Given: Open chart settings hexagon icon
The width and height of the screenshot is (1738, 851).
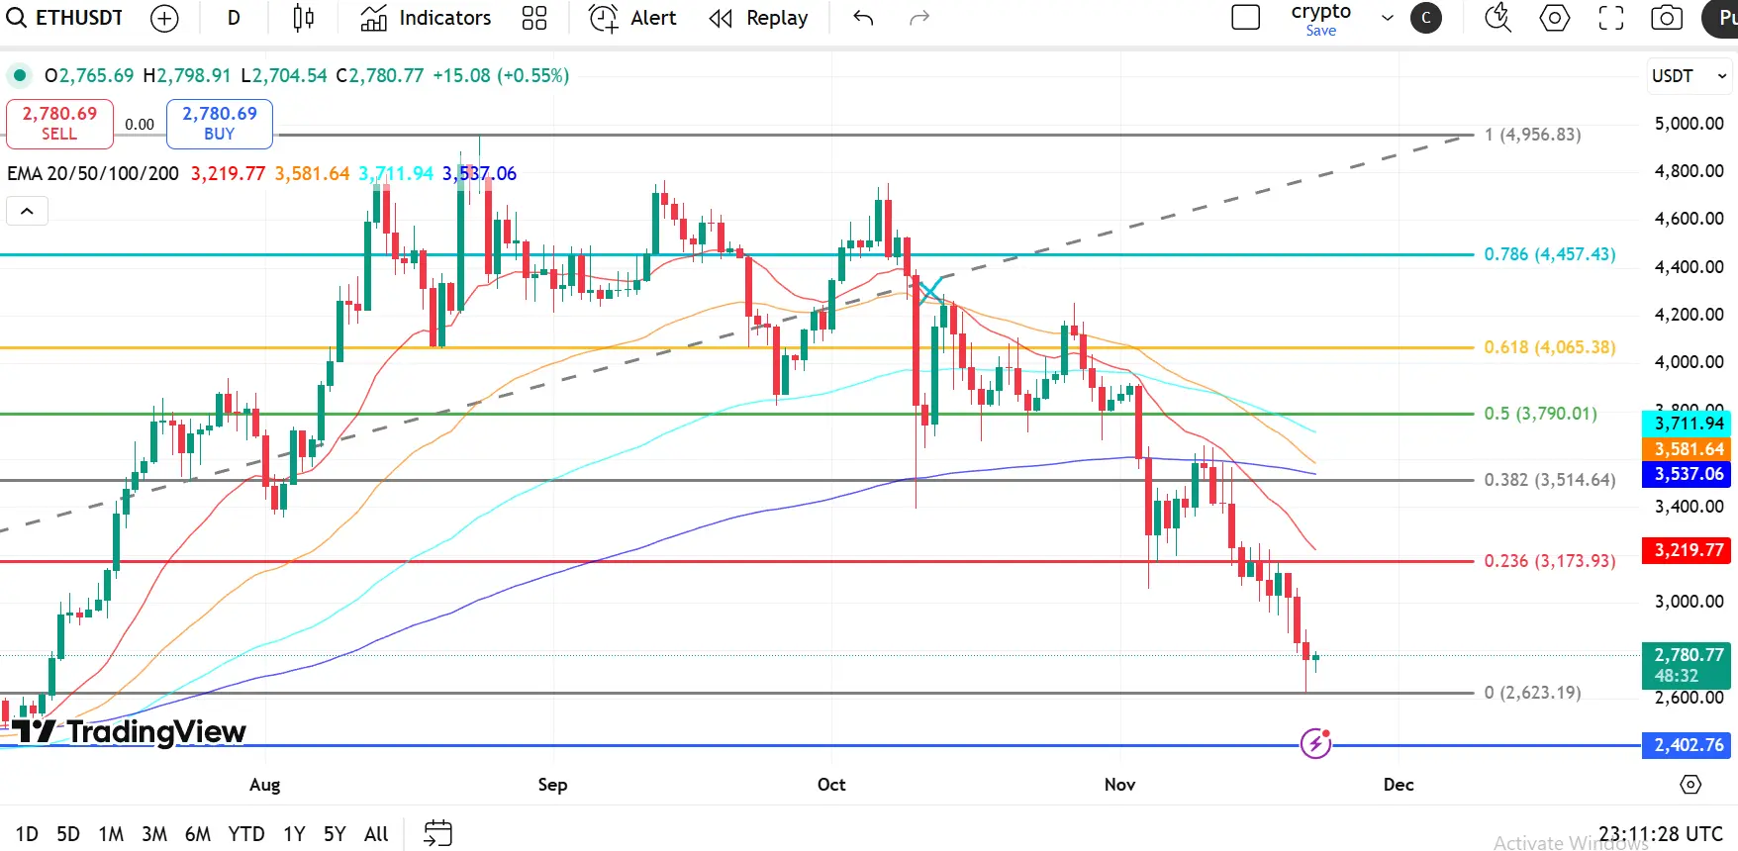Looking at the screenshot, I should tap(1555, 18).
